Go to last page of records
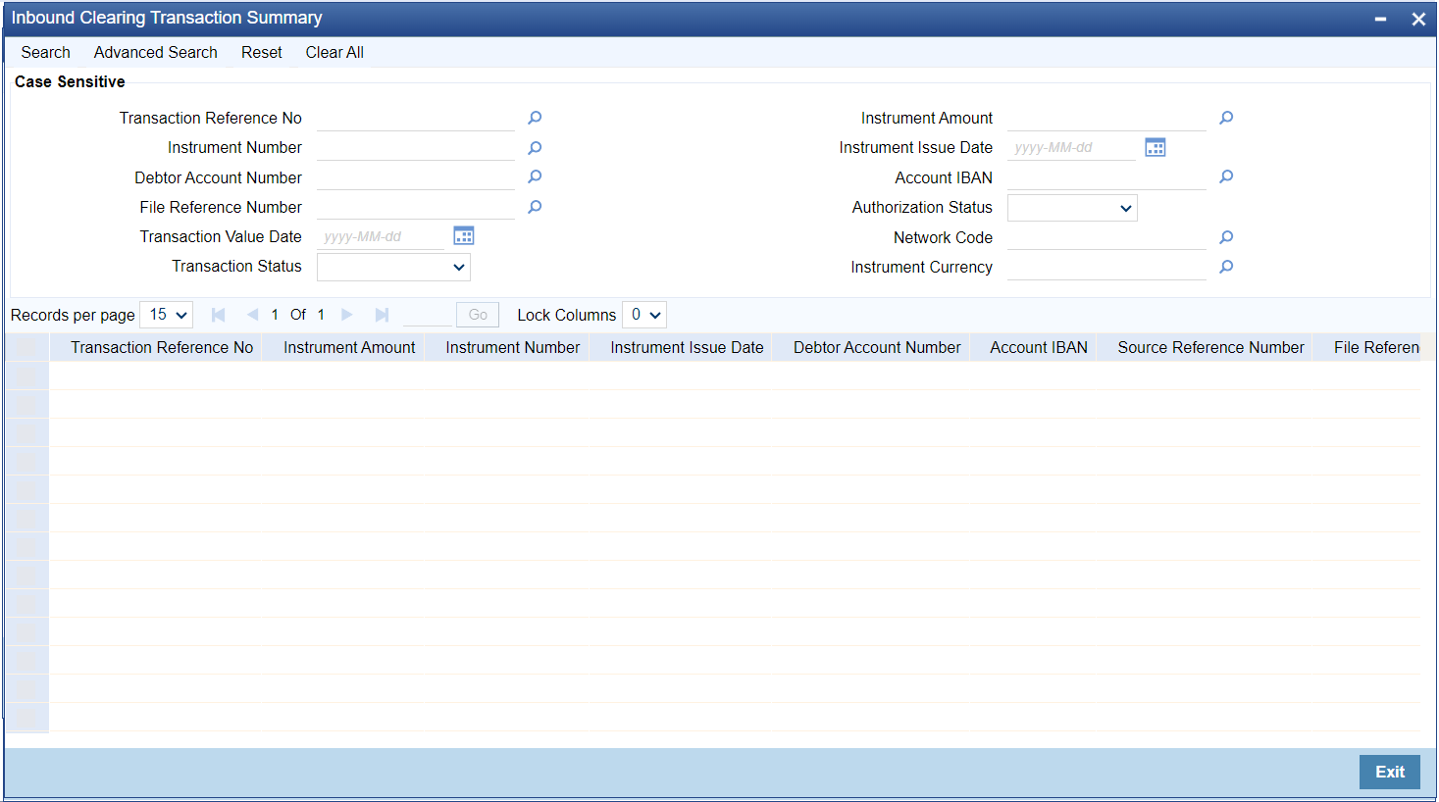The image size is (1439, 802). [x=382, y=315]
